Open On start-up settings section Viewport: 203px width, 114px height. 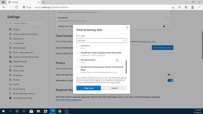coord(18,43)
